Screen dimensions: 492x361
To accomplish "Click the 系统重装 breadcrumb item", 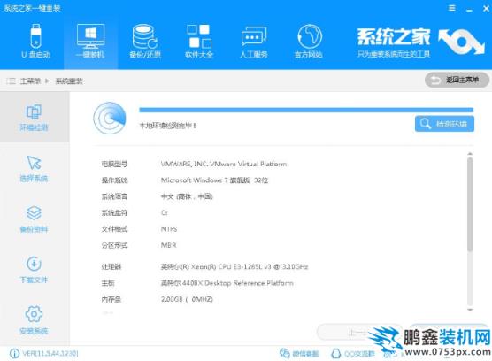I will tap(69, 81).
